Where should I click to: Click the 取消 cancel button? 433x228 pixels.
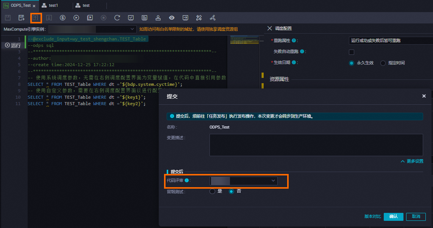pos(416,217)
